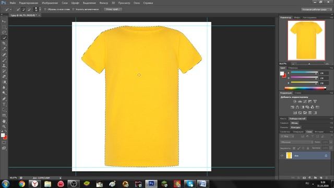Image resolution: width=334 pixels, height=188 pixels.
Task: Open the Редактирование menu
Action: [x=29, y=3]
